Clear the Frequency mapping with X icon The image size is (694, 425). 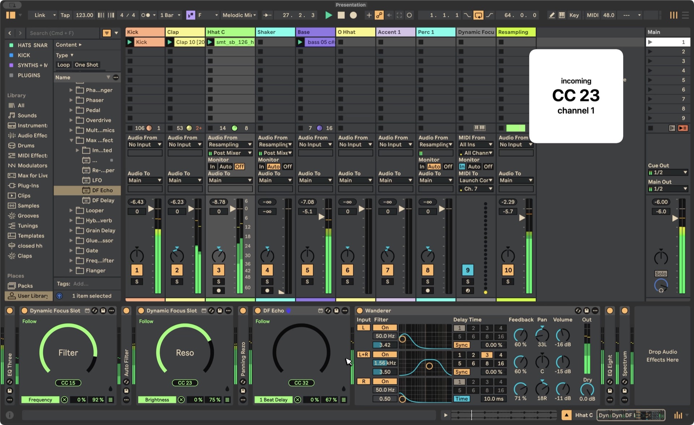[64, 400]
